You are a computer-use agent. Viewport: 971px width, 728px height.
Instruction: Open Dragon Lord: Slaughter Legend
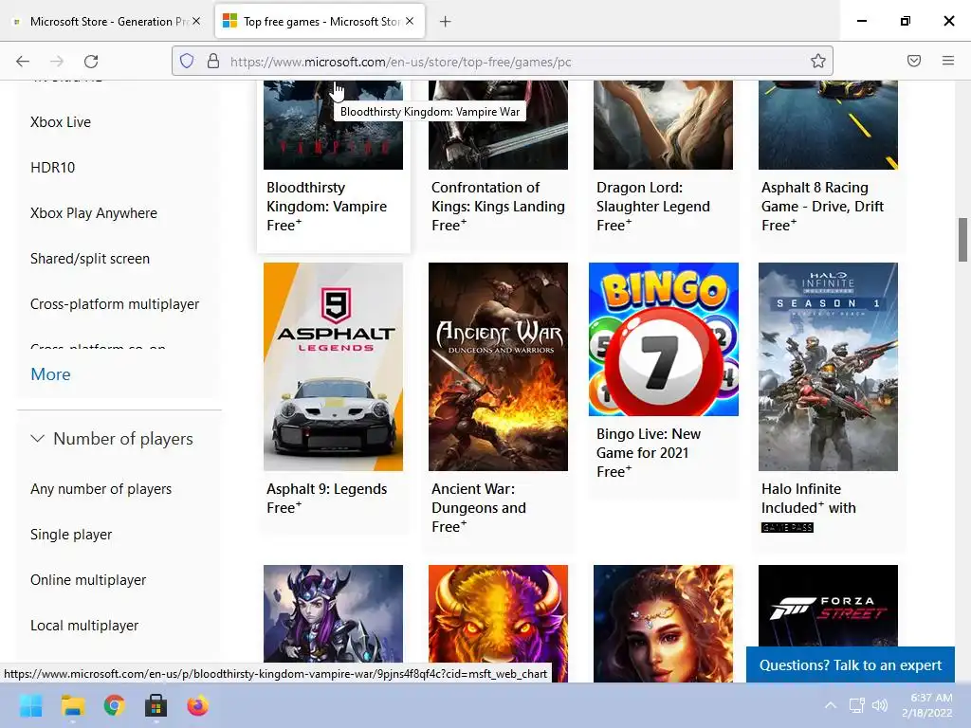pyautogui.click(x=652, y=197)
